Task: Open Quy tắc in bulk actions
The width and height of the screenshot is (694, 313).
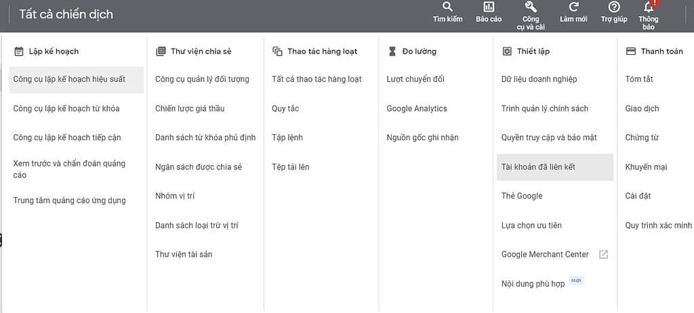Action: pos(285,108)
